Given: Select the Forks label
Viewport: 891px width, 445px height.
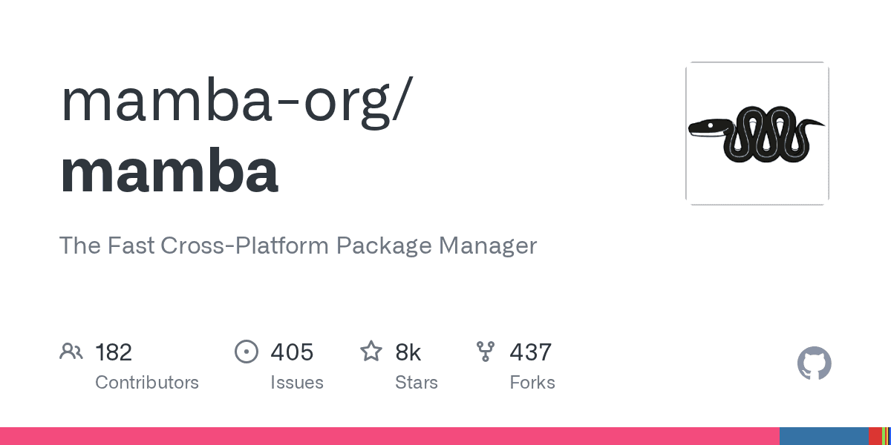Looking at the screenshot, I should [532, 383].
